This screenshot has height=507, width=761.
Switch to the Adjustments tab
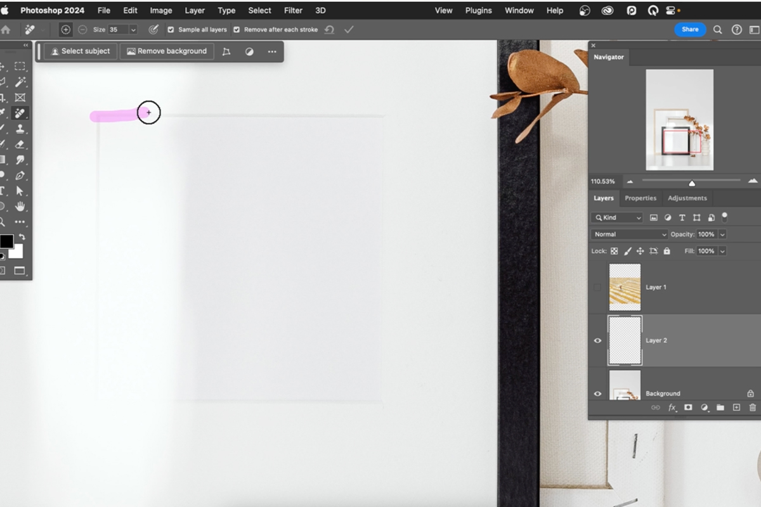pyautogui.click(x=687, y=198)
